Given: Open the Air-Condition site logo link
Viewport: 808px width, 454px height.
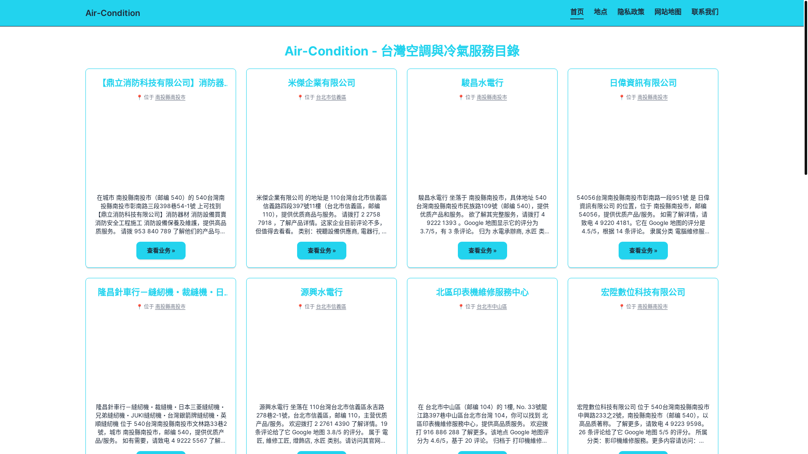Looking at the screenshot, I should [x=113, y=13].
